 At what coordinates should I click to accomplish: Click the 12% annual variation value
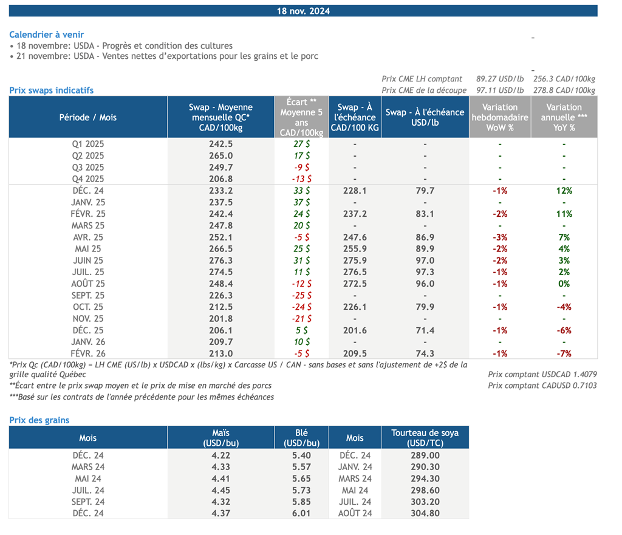(x=564, y=191)
